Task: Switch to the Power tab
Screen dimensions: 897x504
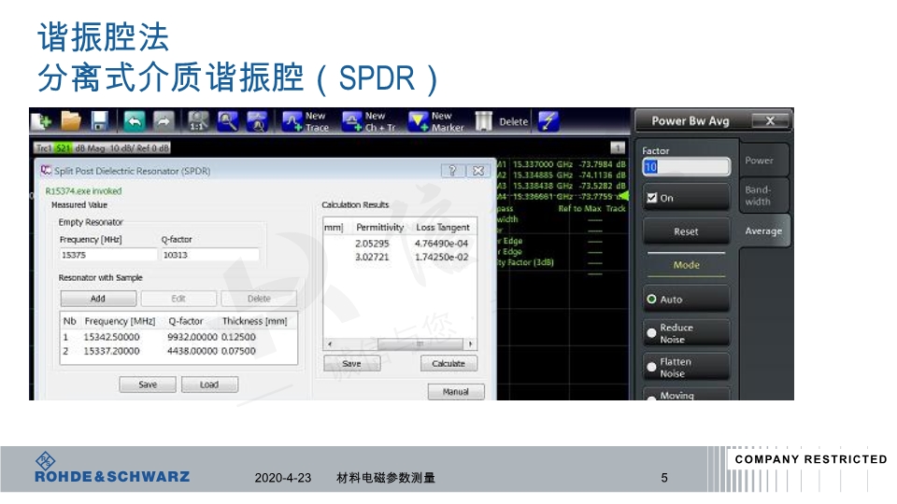Action: coord(759,161)
